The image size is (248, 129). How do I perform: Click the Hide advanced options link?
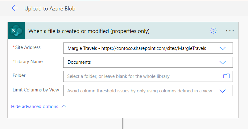click(x=35, y=107)
